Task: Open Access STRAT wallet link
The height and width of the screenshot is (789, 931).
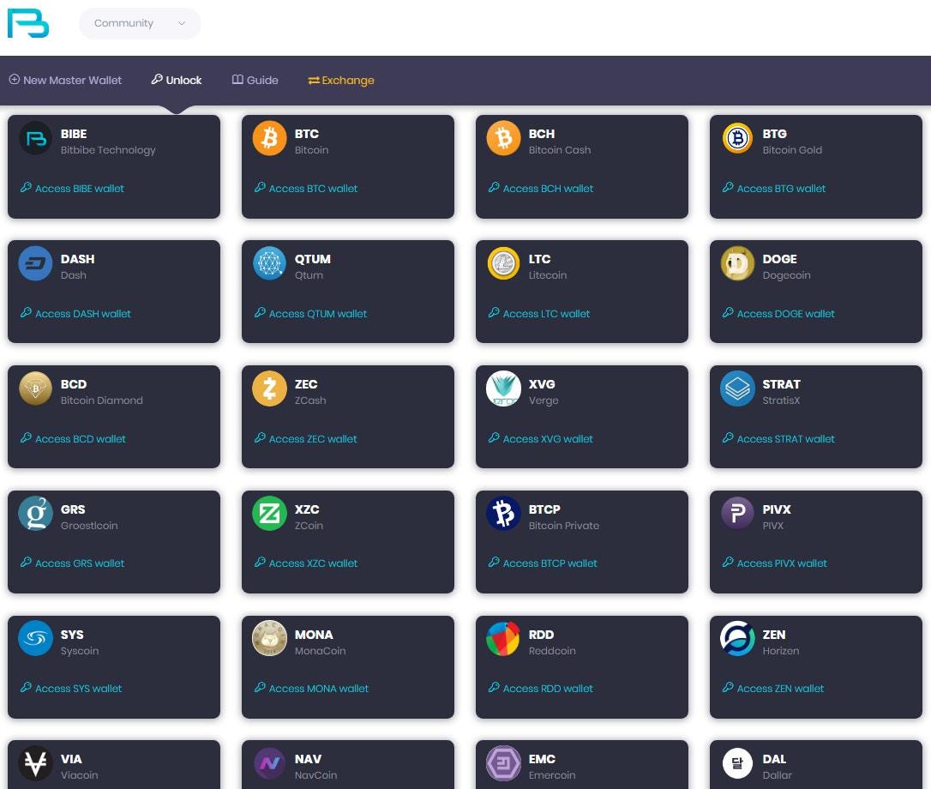Action: [x=778, y=438]
